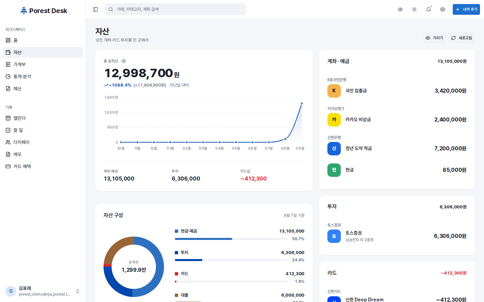
Task: Click the eye icon in top header
Action: (x=400, y=9)
